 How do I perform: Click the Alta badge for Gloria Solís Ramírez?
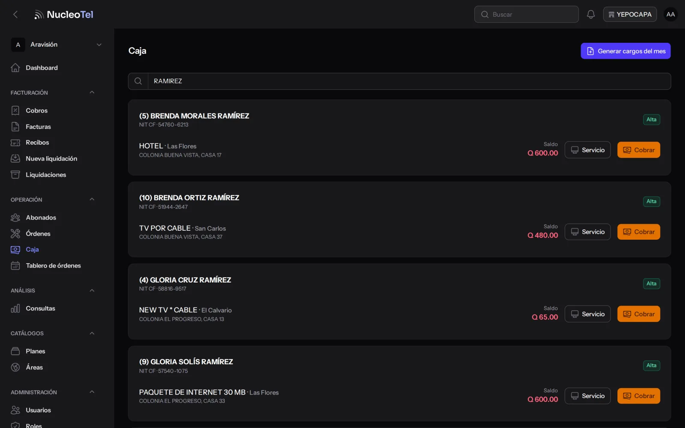(652, 366)
